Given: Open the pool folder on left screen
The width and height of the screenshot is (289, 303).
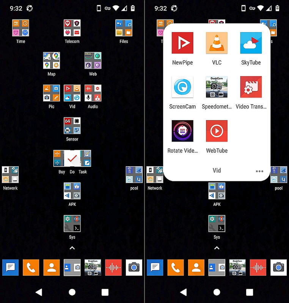Looking at the screenshot, I should click(134, 175).
